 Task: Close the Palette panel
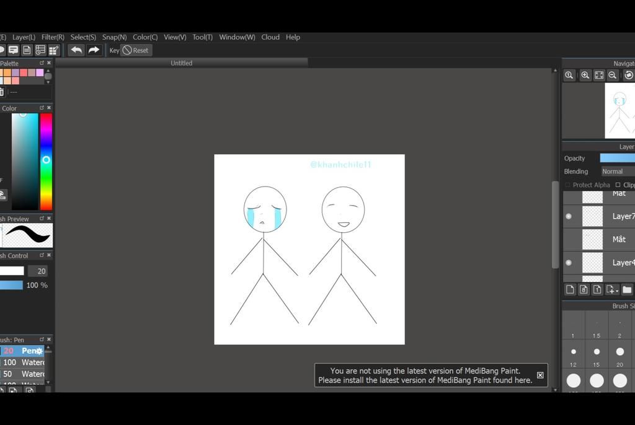click(x=49, y=63)
